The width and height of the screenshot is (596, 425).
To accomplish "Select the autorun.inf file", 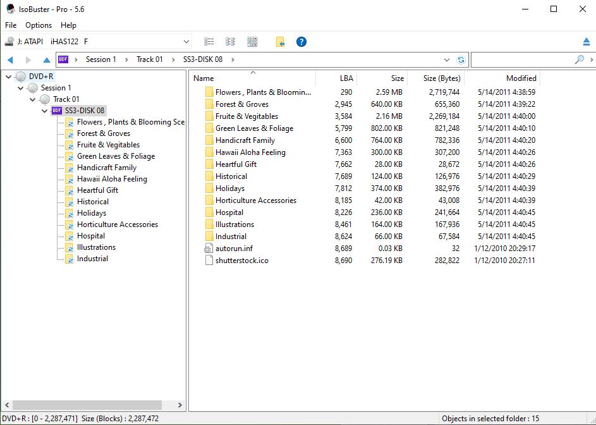I will 233,249.
